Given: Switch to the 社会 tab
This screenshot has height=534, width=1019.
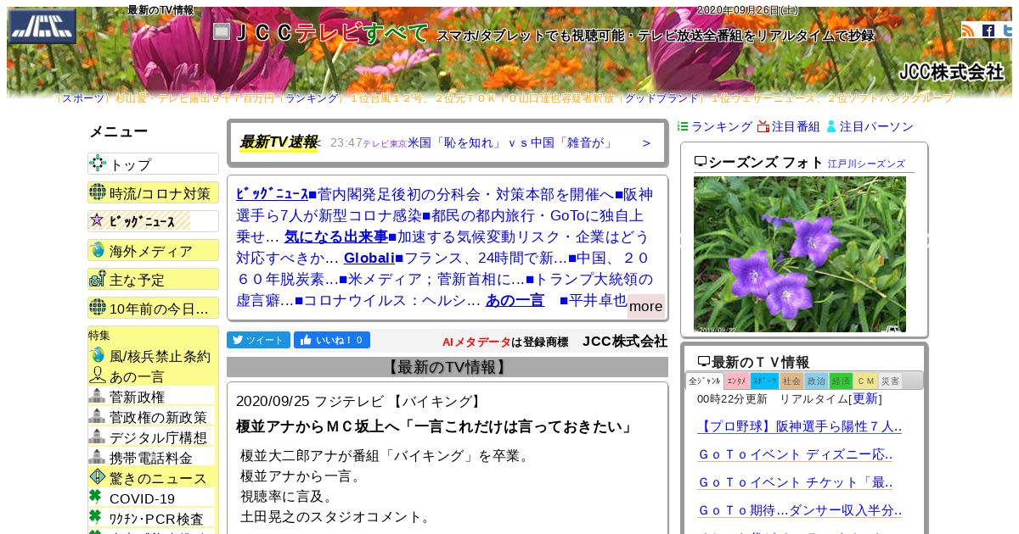Looking at the screenshot, I should point(792,381).
